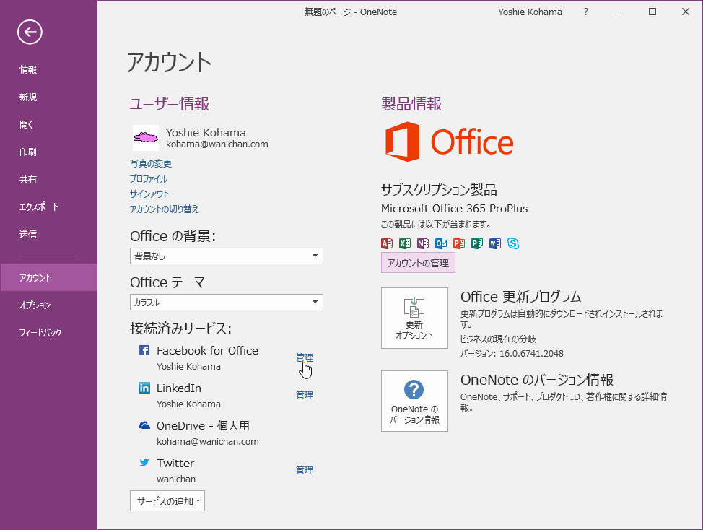Expand the Office の背景 combo box
703x530 pixels.
(227, 256)
